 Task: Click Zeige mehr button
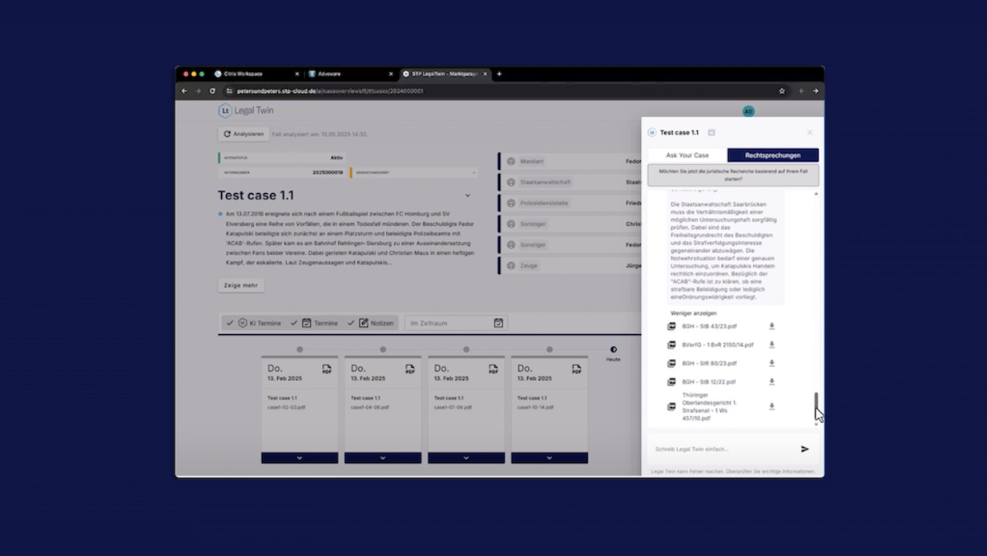point(241,285)
